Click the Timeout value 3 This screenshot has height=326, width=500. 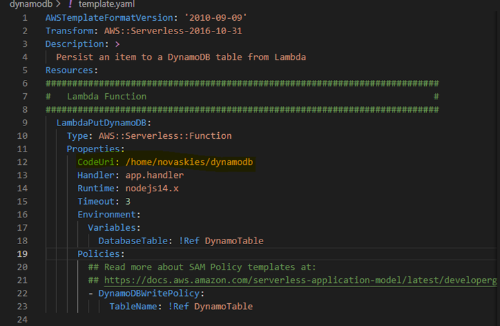pyautogui.click(x=128, y=201)
